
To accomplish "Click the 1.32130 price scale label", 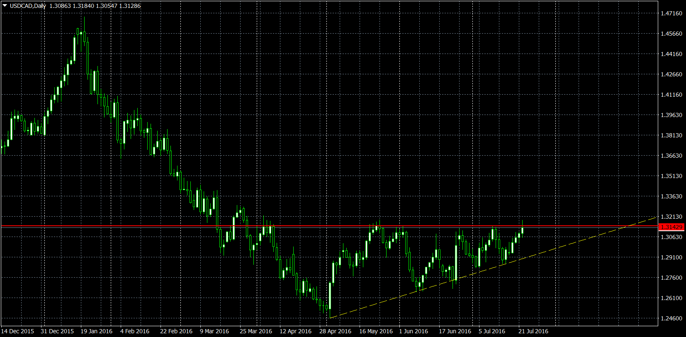I will (671, 217).
